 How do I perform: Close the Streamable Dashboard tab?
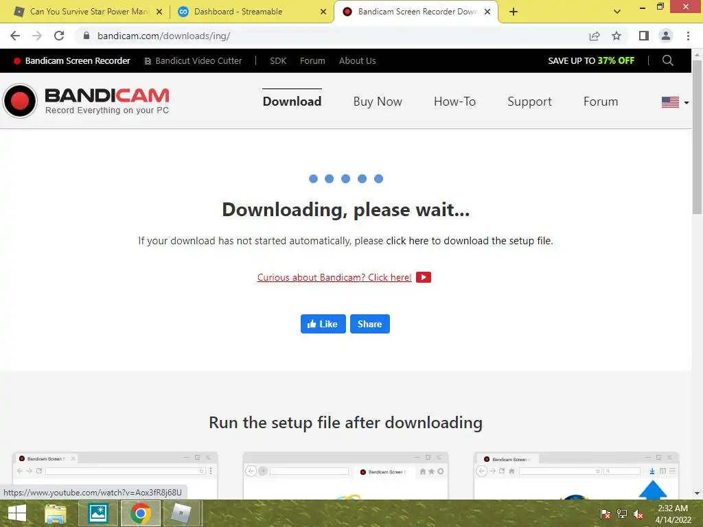(323, 12)
